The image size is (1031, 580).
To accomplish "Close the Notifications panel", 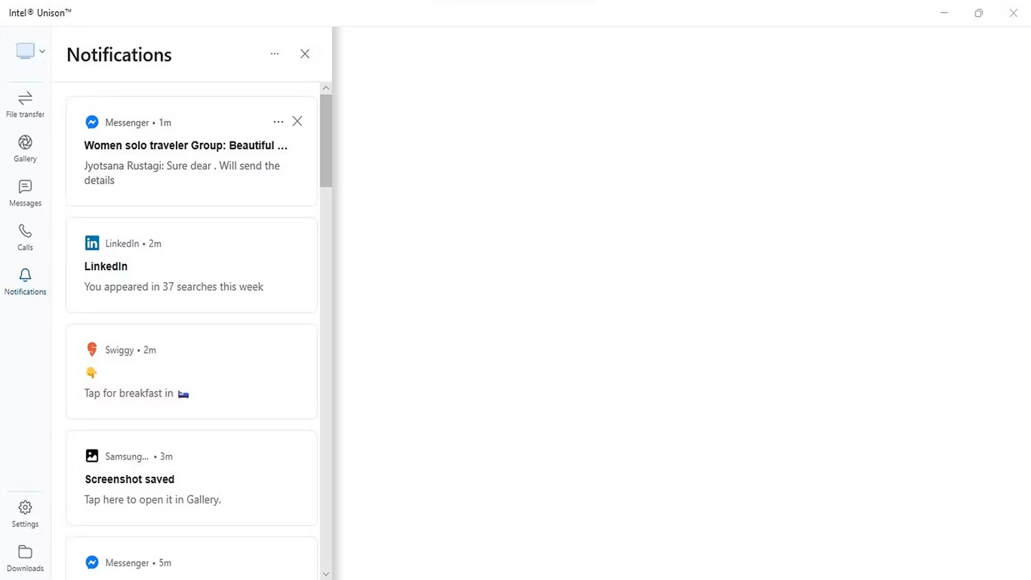I will [305, 54].
